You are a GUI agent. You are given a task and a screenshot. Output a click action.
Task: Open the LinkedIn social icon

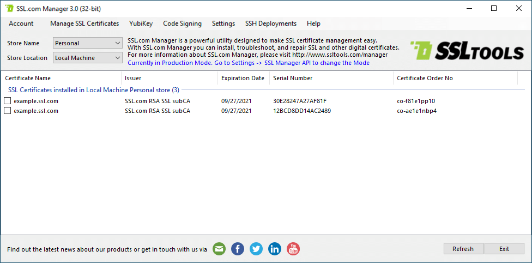click(x=275, y=249)
